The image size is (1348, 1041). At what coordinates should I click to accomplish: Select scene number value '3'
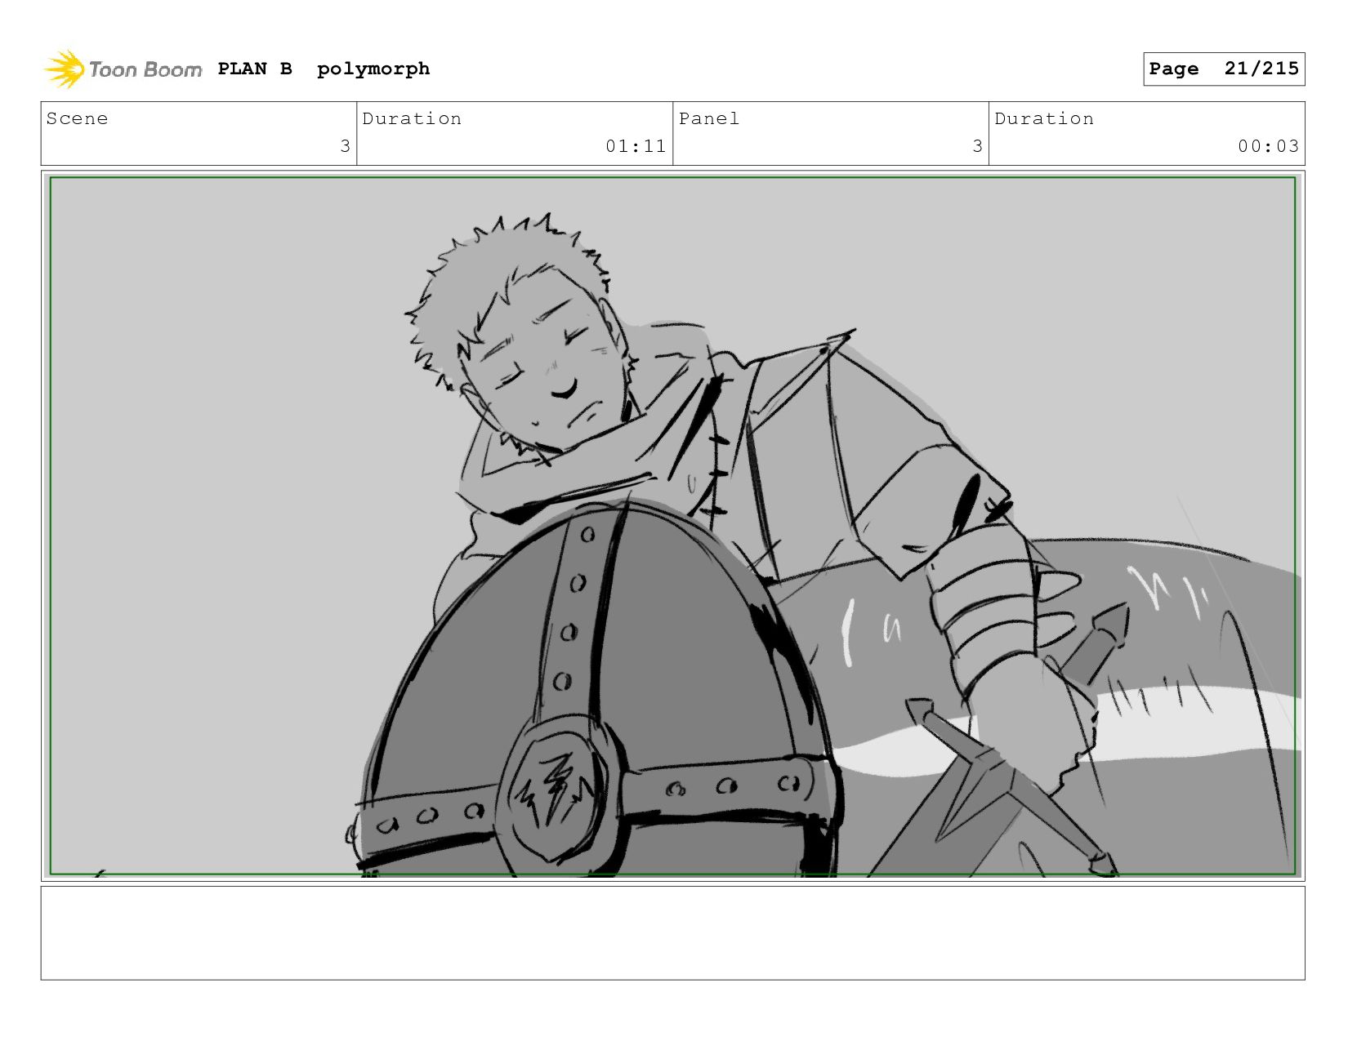pos(346,146)
